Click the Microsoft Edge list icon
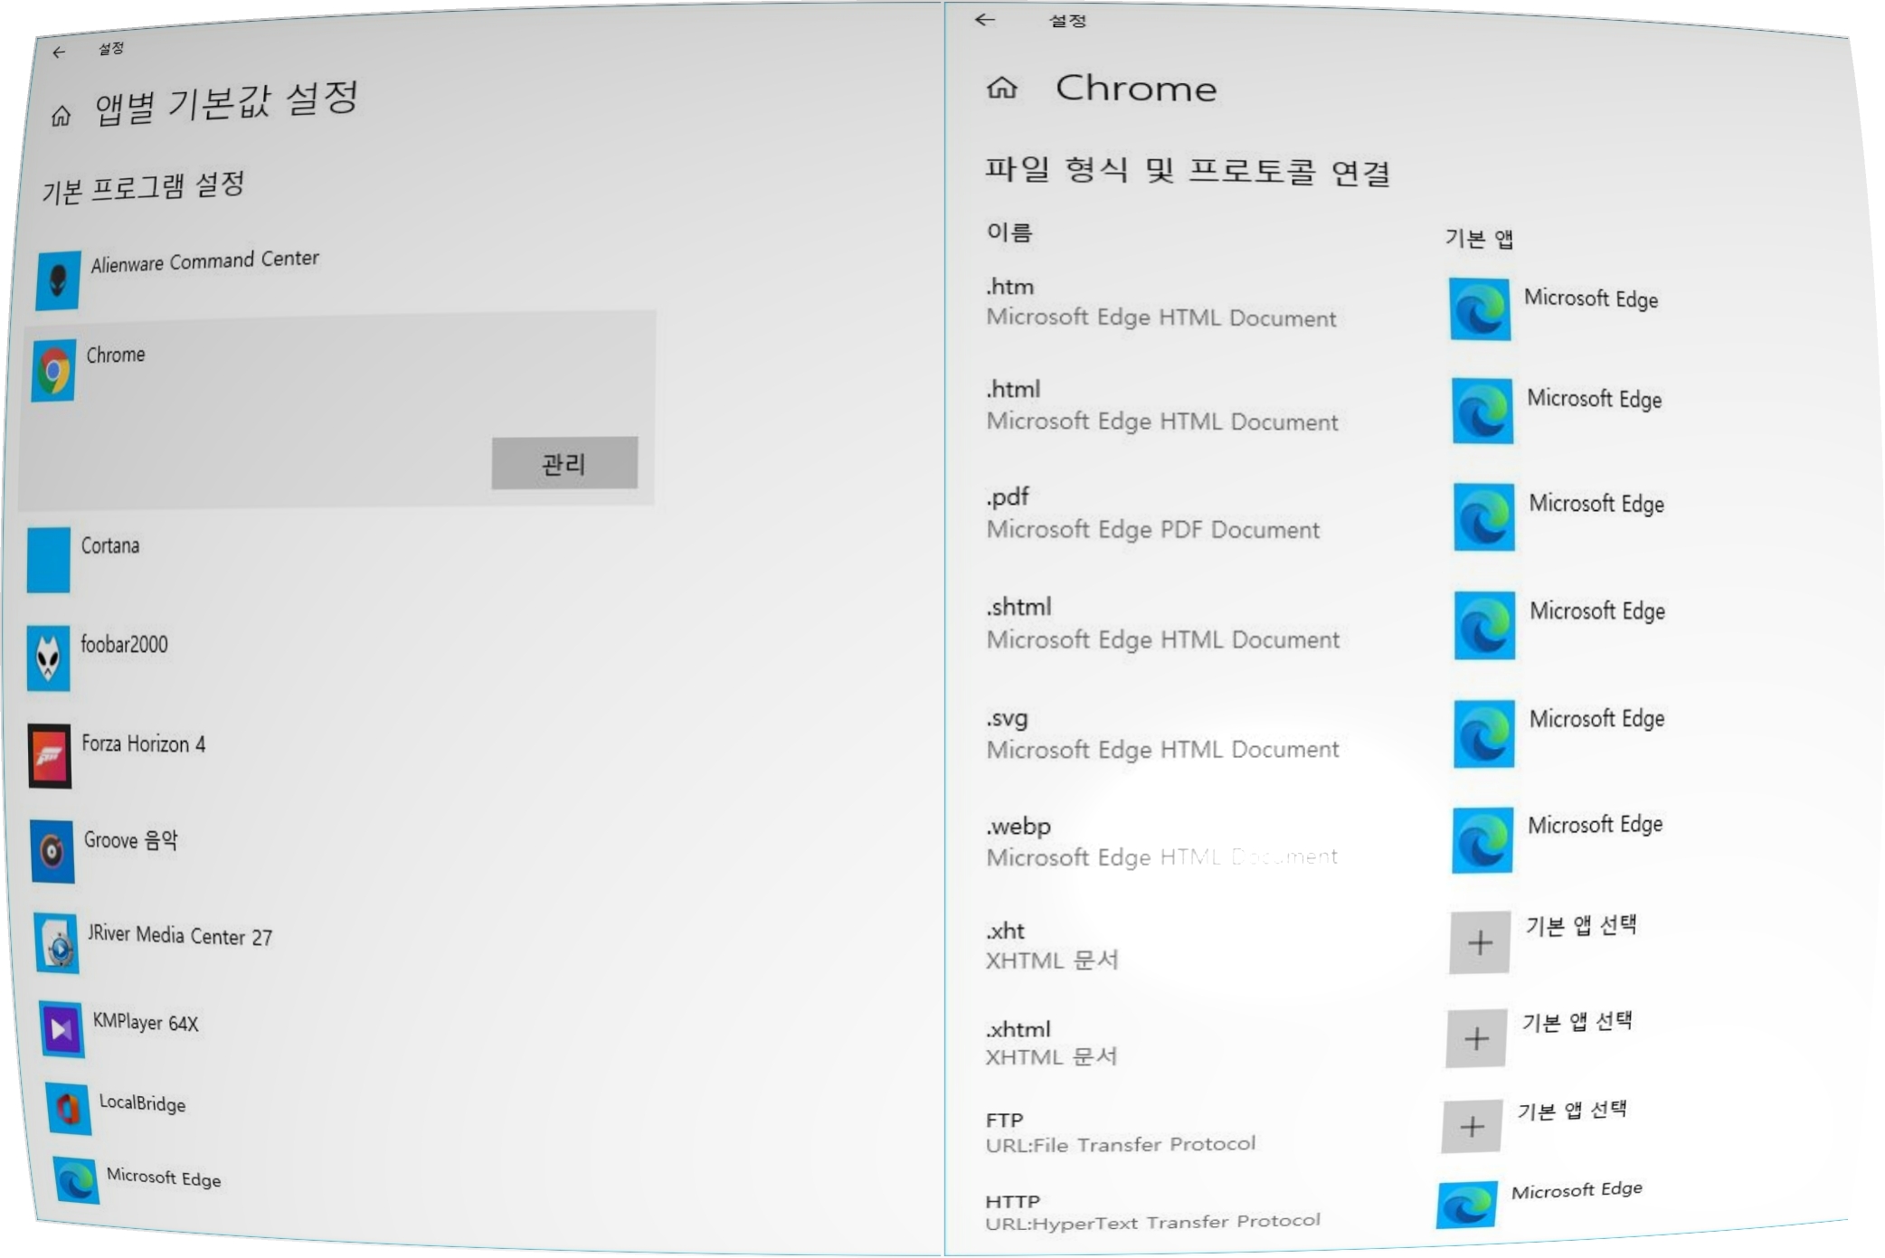Screen dimensions: 1885x1258 click(76, 1179)
